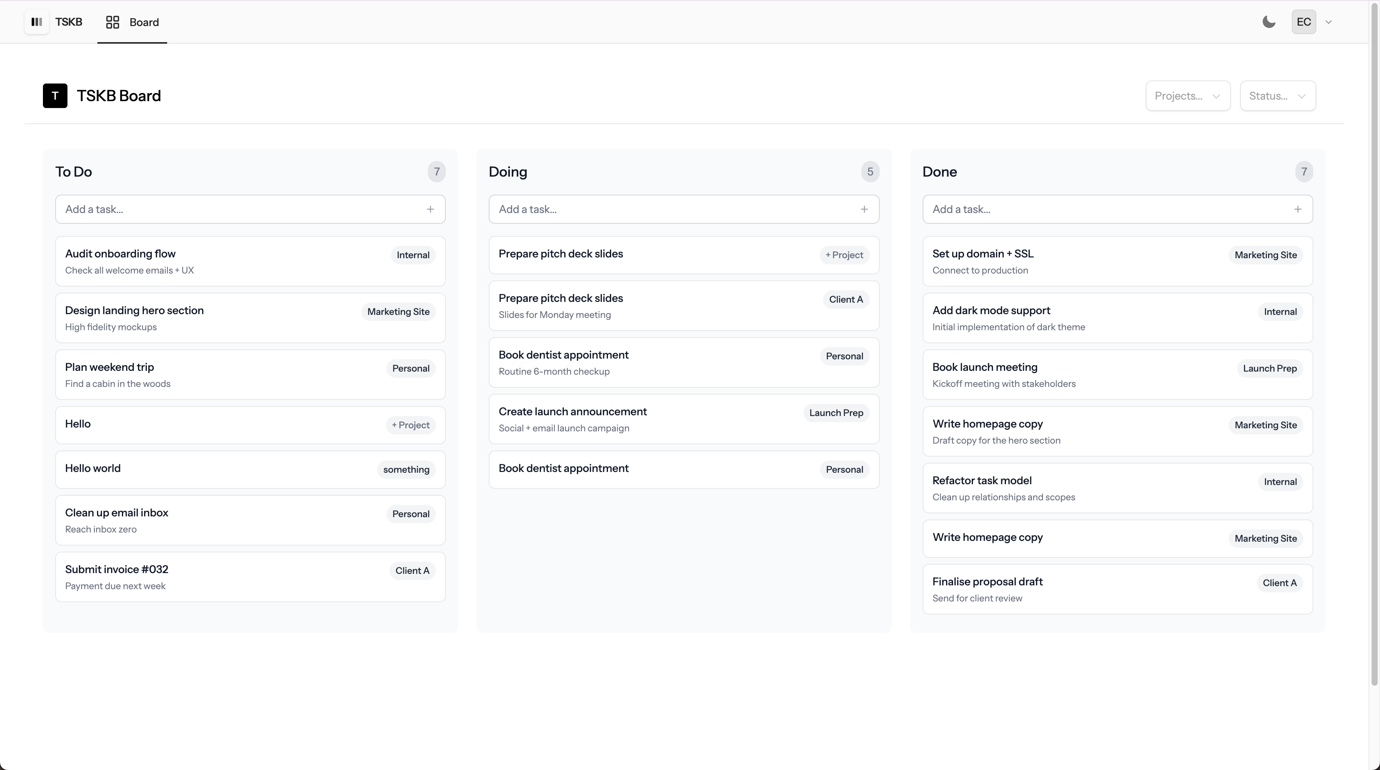Open the Plan weekend trip task
This screenshot has width=1380, height=770.
tap(250, 375)
